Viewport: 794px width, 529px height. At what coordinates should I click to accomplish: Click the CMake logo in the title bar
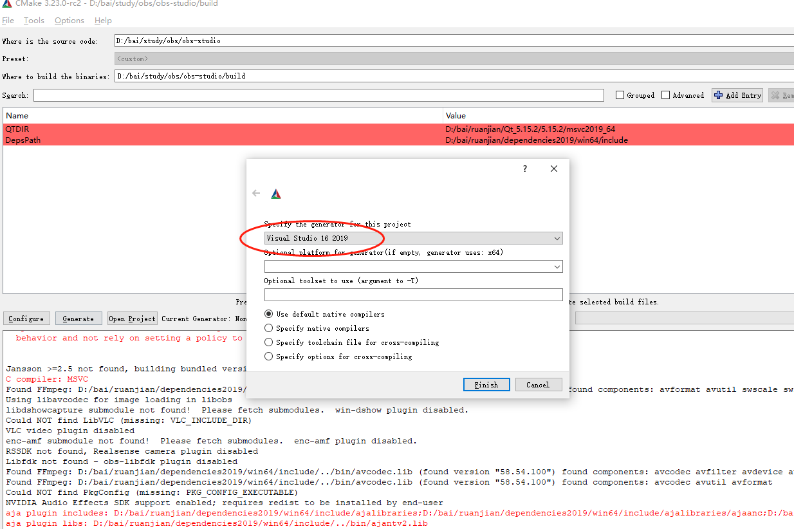[6, 4]
